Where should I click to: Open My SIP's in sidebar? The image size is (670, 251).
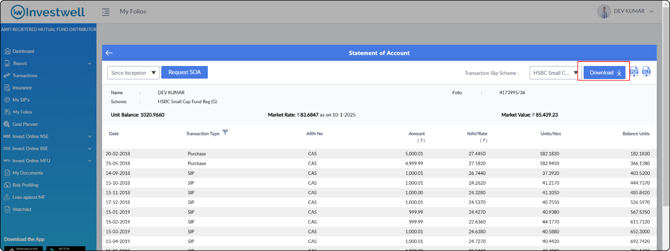[21, 100]
